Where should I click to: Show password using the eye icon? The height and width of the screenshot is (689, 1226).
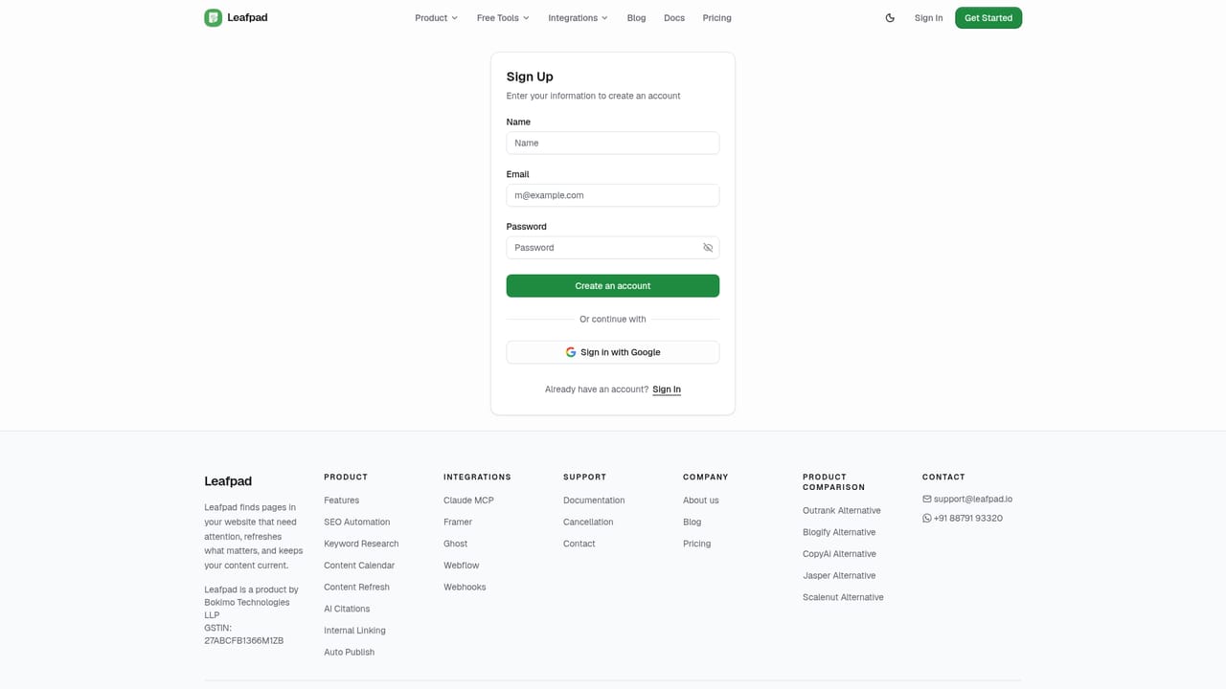click(708, 248)
